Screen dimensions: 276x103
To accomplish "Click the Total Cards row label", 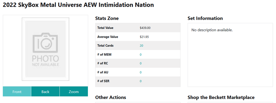I will click(x=105, y=46).
